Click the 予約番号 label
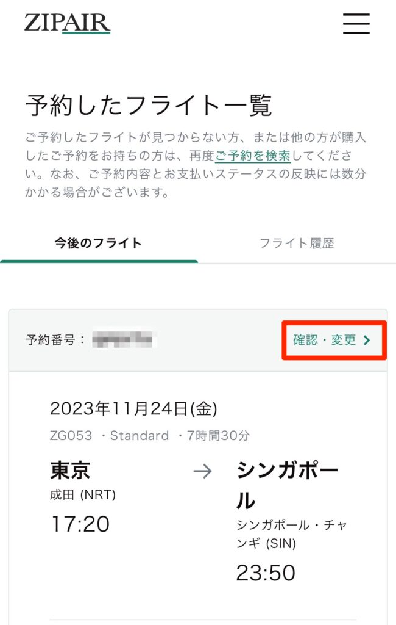396x625 pixels. coord(55,340)
